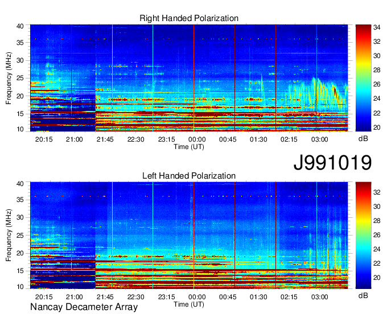The width and height of the screenshot is (387, 314).
Task: Click the 40 MHz tick on Left Handed plot
Action: 20,184
